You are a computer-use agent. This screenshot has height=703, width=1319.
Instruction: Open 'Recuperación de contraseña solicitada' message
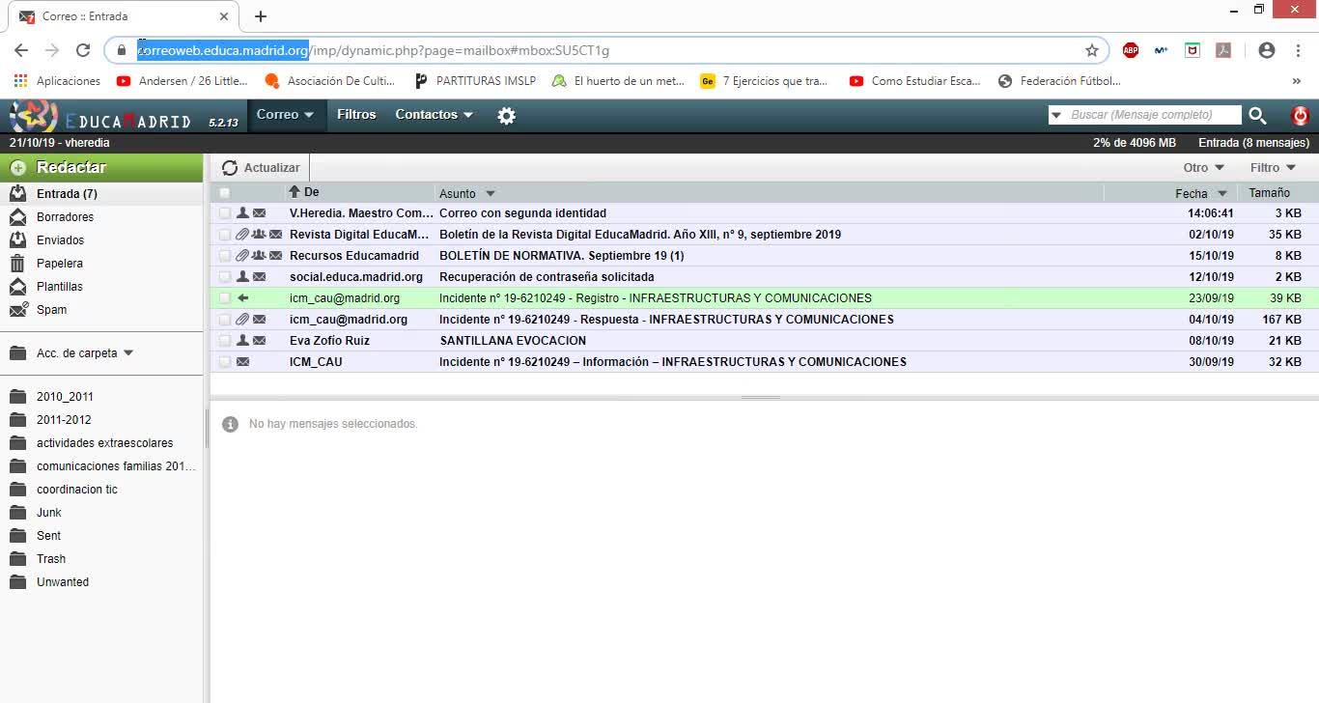[547, 277]
